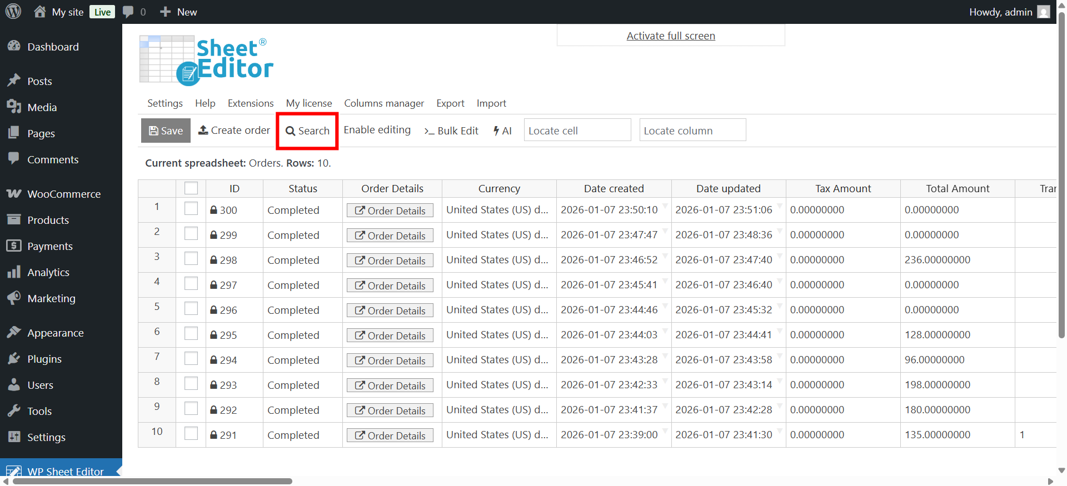Click Order Details button for order 295
Image resolution: width=1067 pixels, height=486 pixels.
click(x=390, y=335)
